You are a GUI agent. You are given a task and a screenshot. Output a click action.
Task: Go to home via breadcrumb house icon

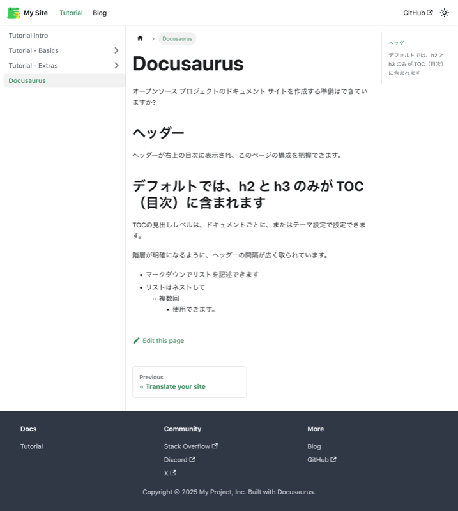click(x=140, y=38)
